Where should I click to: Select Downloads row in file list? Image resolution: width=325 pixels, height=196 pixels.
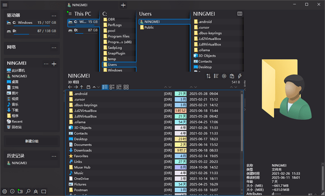(153, 150)
